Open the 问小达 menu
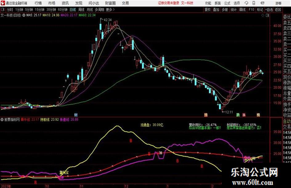Image resolution: width=291 pixels, height=188 pixels. [94, 3]
